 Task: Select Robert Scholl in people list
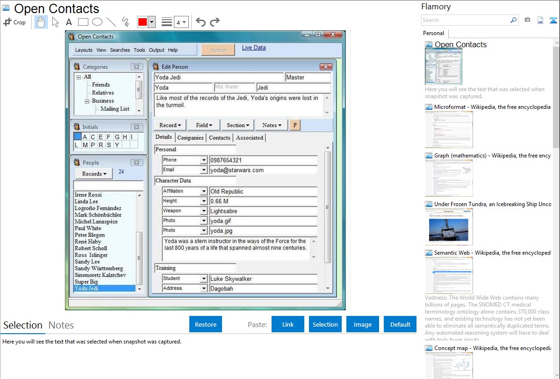click(x=91, y=248)
